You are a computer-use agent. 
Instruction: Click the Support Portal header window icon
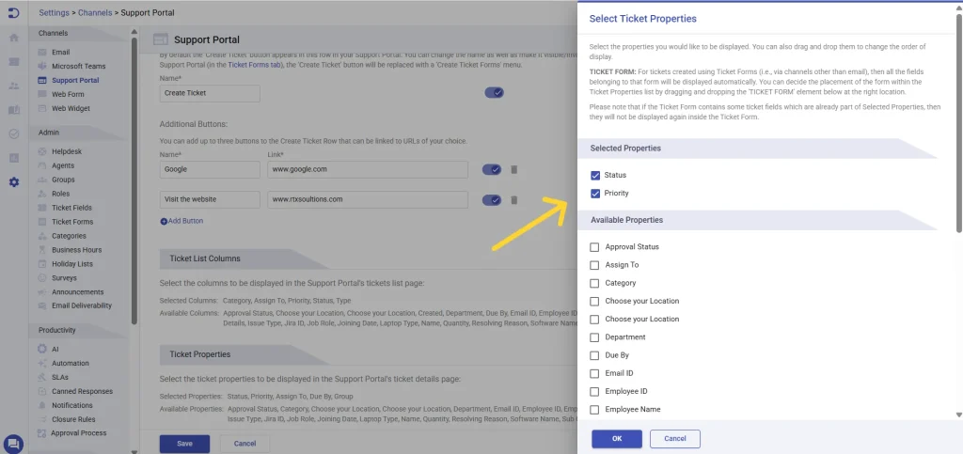click(160, 39)
